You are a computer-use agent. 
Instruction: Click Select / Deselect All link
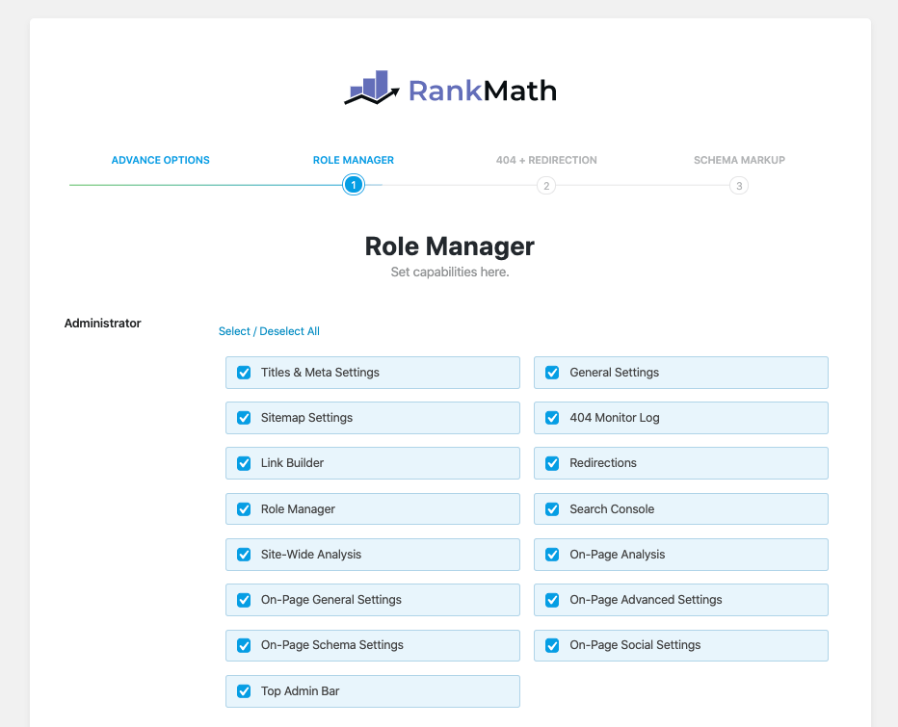point(269,331)
